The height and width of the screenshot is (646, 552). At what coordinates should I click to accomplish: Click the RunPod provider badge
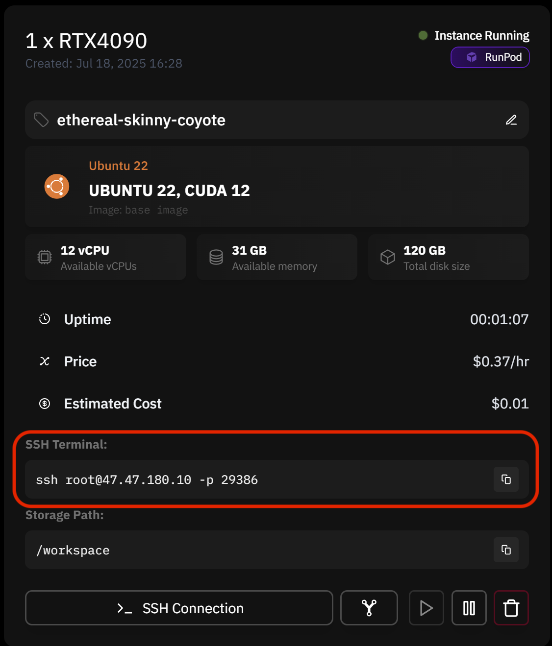point(490,57)
